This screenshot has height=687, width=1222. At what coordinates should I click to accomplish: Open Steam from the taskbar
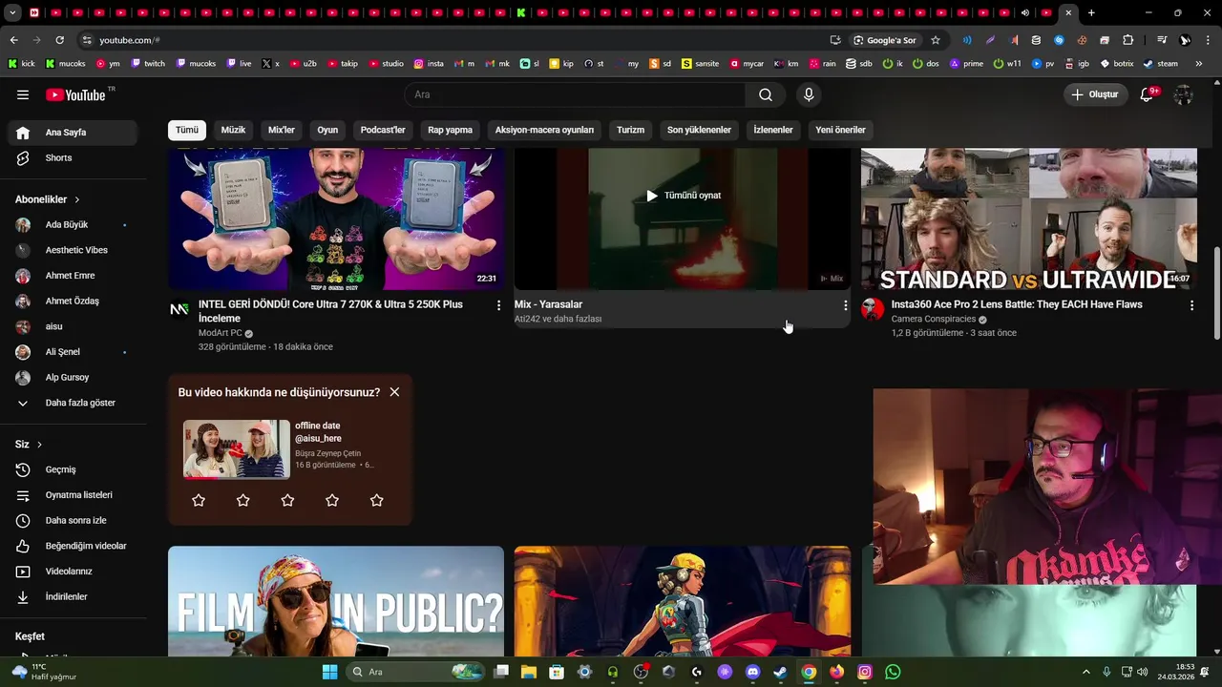point(780,672)
